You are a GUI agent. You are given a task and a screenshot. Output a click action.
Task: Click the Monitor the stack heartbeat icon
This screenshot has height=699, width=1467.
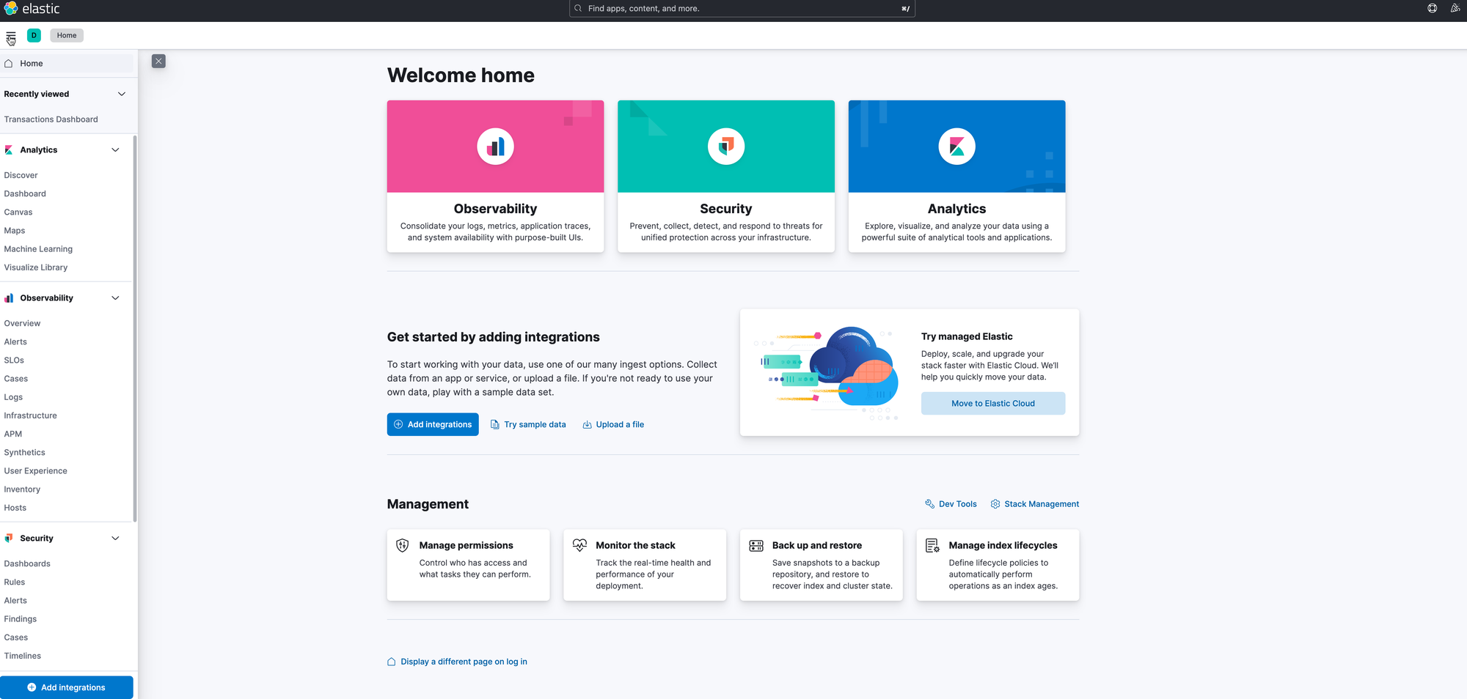pyautogui.click(x=579, y=545)
